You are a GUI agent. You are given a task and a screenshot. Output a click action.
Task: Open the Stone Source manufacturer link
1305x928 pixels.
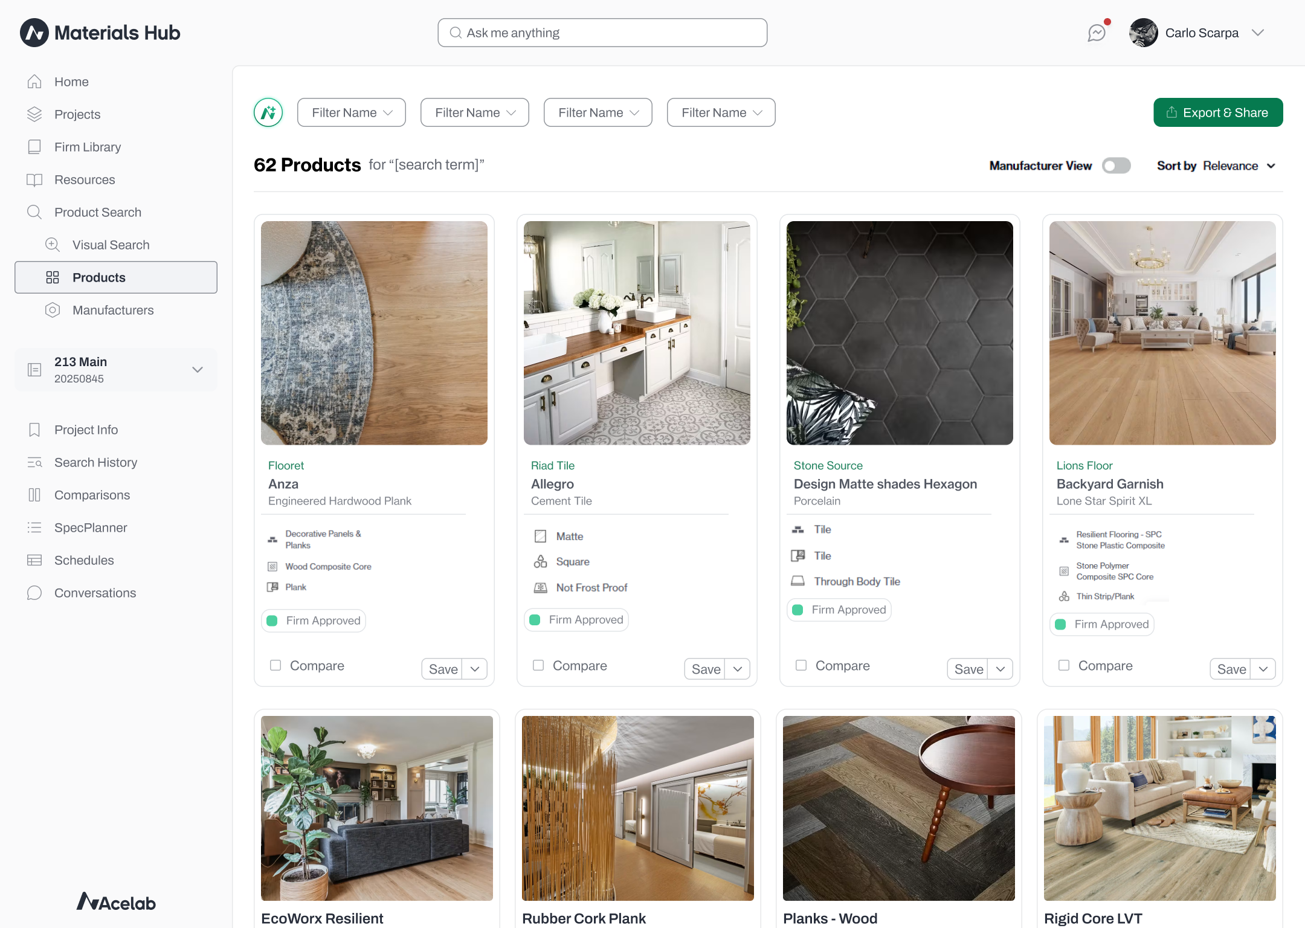tap(828, 465)
